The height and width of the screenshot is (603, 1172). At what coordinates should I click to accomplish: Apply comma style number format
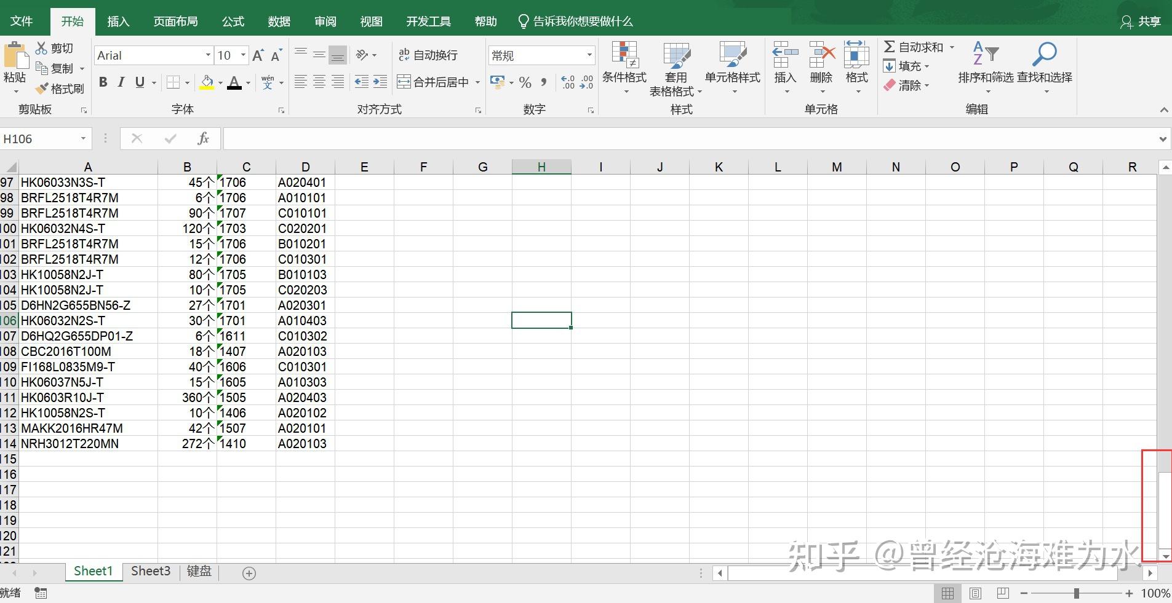tap(544, 82)
